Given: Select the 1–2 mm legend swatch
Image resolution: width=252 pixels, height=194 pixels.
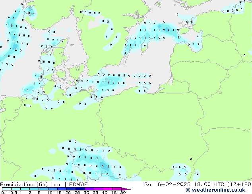Looking at the screenshot, I should coord(25,189).
